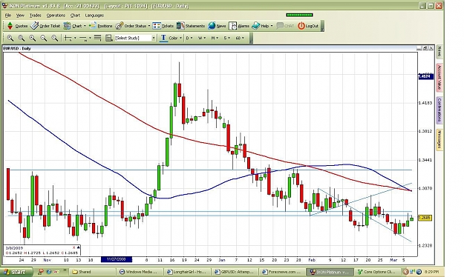
Task: Switch to the Account Value side tab
Action: (440, 77)
